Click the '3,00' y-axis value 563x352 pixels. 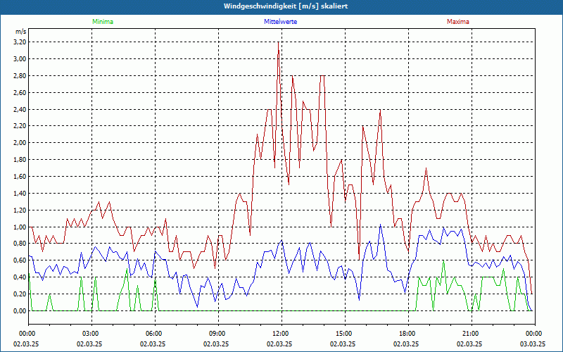click(x=20, y=59)
